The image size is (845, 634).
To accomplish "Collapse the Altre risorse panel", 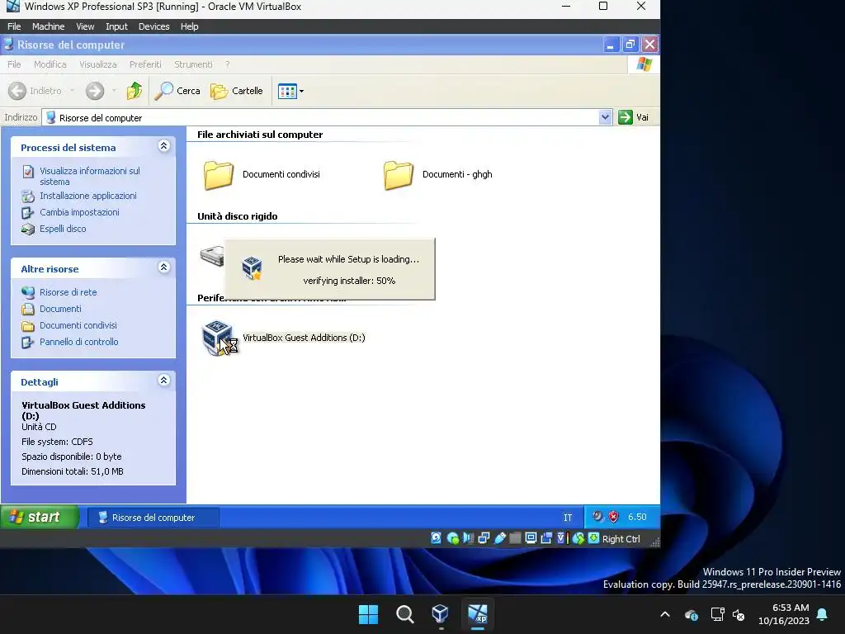I will [164, 267].
